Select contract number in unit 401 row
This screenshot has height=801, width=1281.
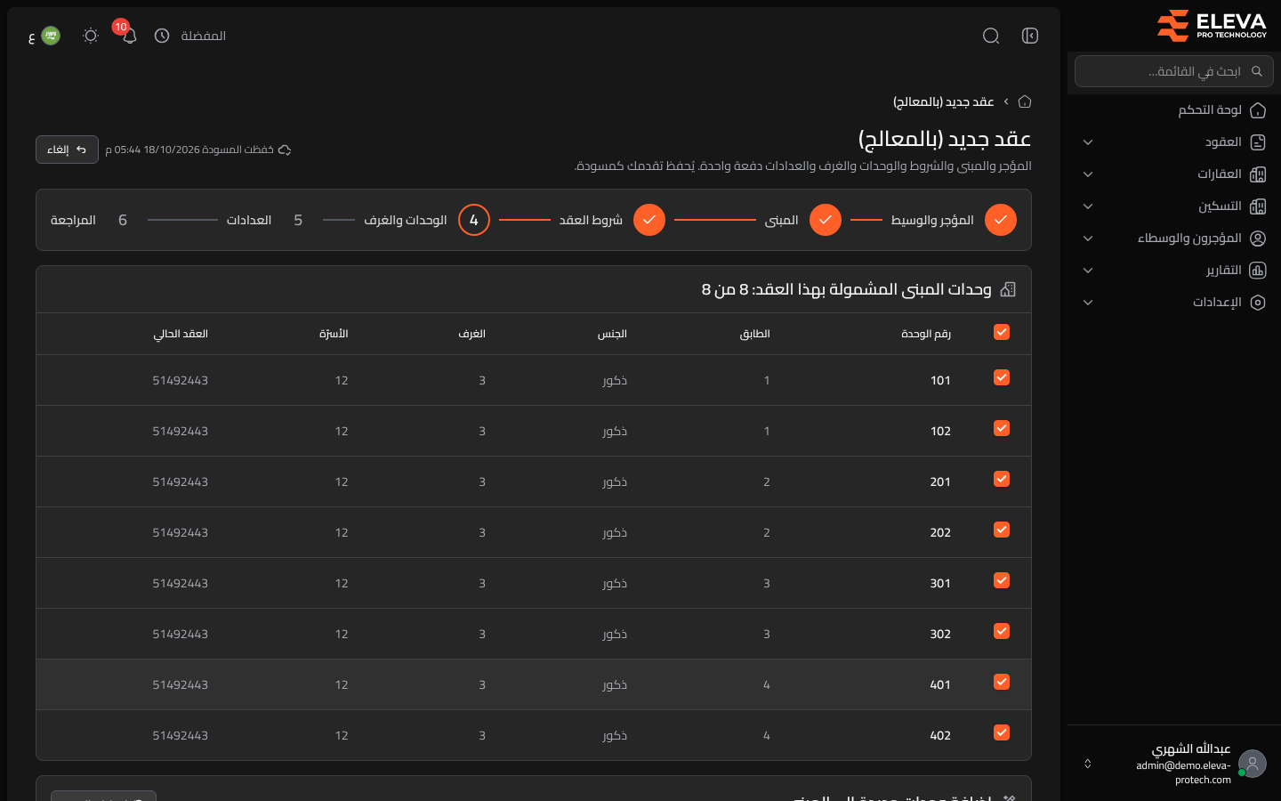181,684
